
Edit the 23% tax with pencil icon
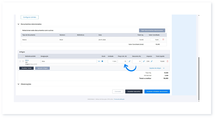pyautogui.click(x=151, y=61)
